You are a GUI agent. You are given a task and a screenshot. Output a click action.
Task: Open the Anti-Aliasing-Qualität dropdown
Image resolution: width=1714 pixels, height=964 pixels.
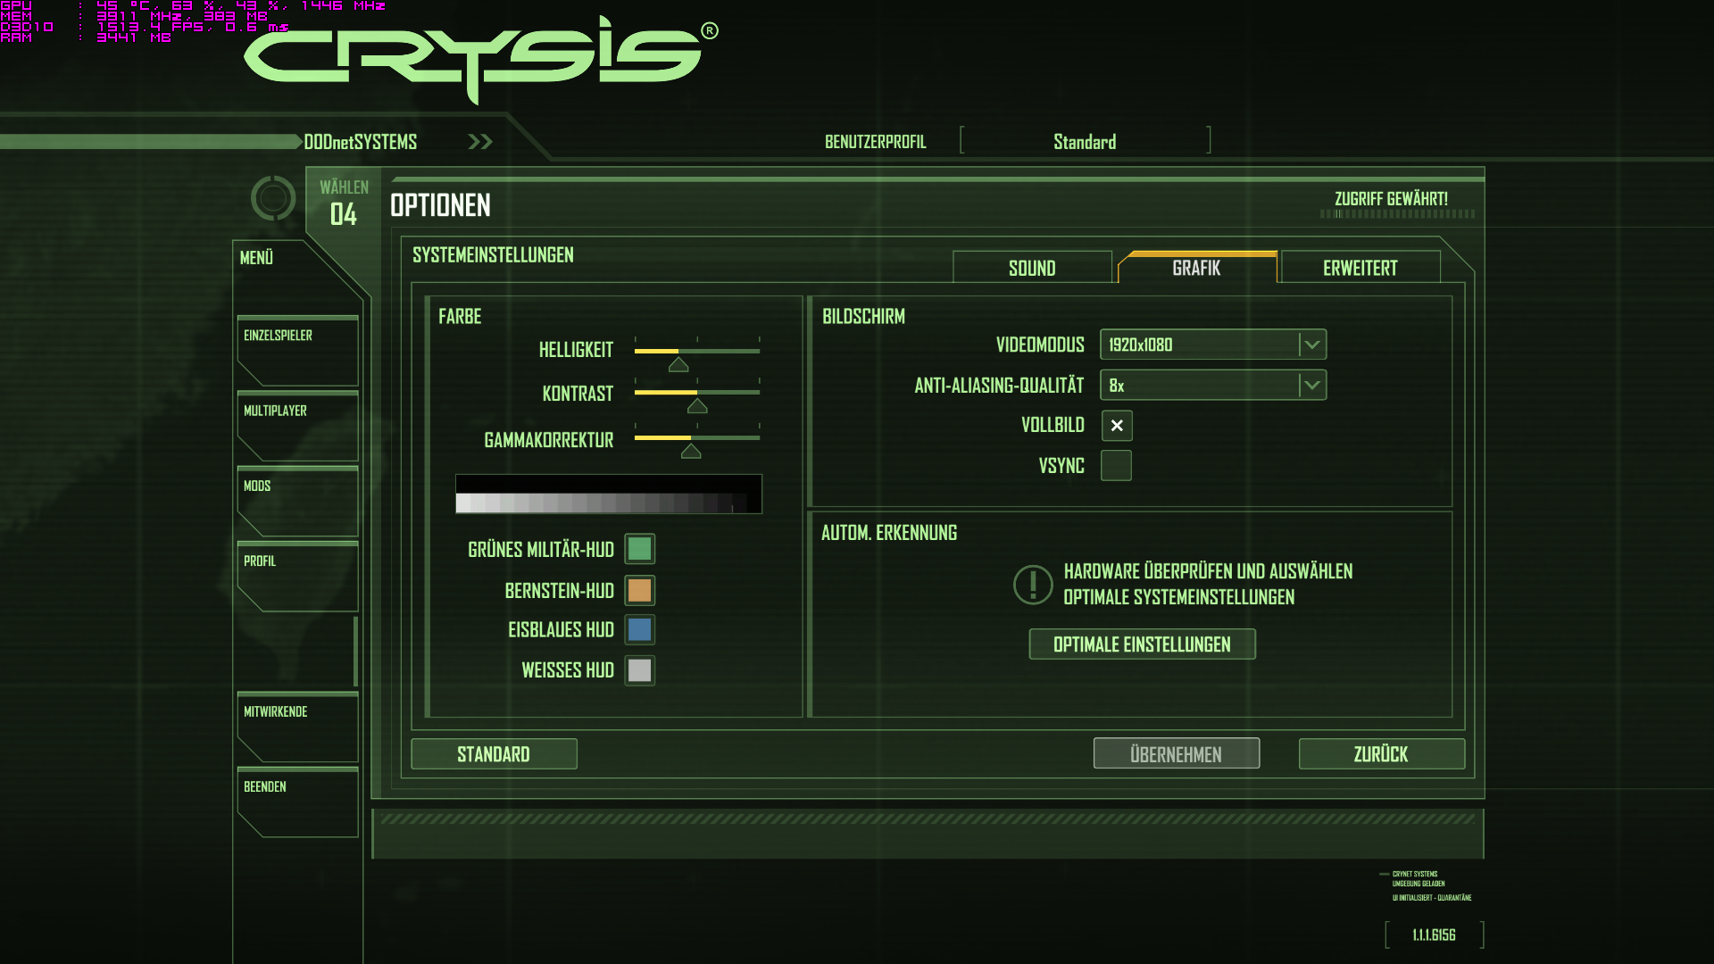(1311, 386)
